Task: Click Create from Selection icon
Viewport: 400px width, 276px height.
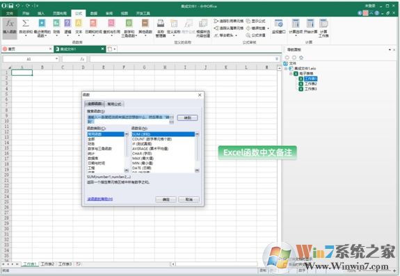Action: 203,24
